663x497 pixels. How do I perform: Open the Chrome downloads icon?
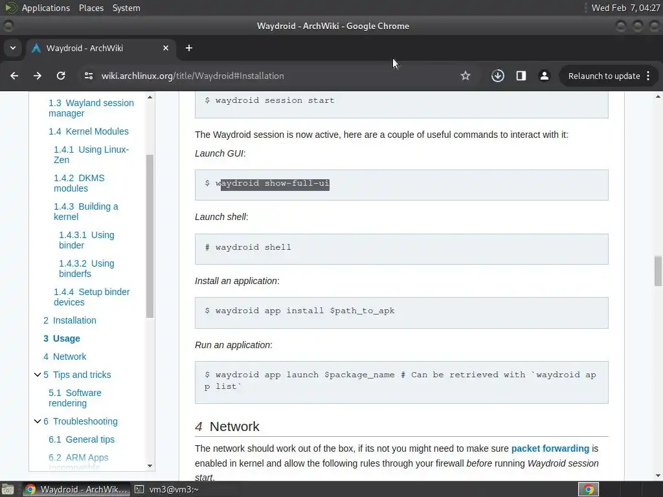(x=498, y=76)
